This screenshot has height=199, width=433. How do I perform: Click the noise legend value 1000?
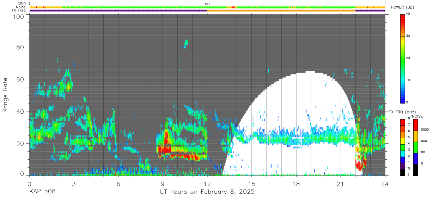click(x=423, y=141)
